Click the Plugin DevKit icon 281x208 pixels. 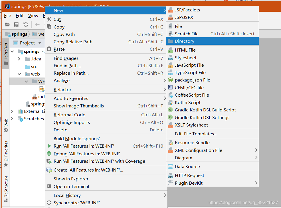pos(170,183)
